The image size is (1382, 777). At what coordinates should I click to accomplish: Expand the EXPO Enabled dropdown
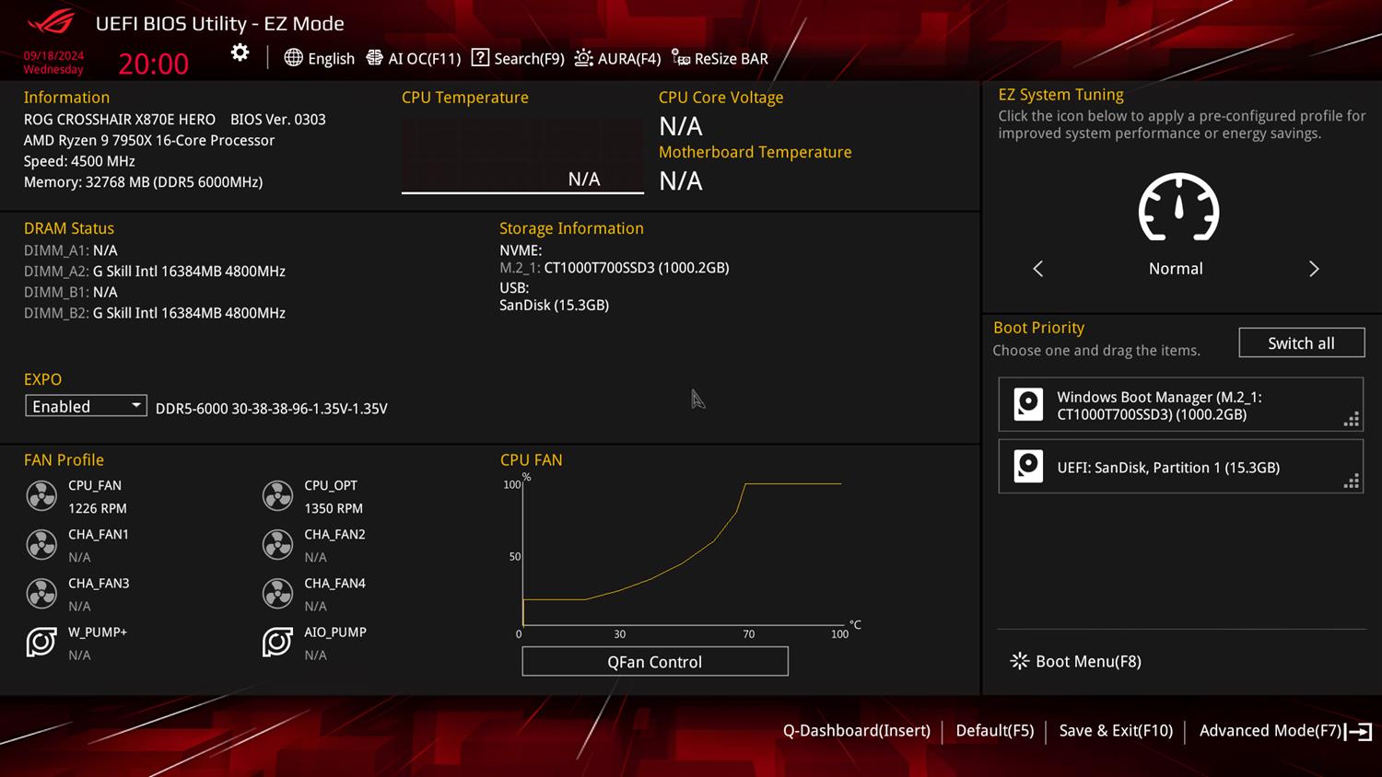86,406
